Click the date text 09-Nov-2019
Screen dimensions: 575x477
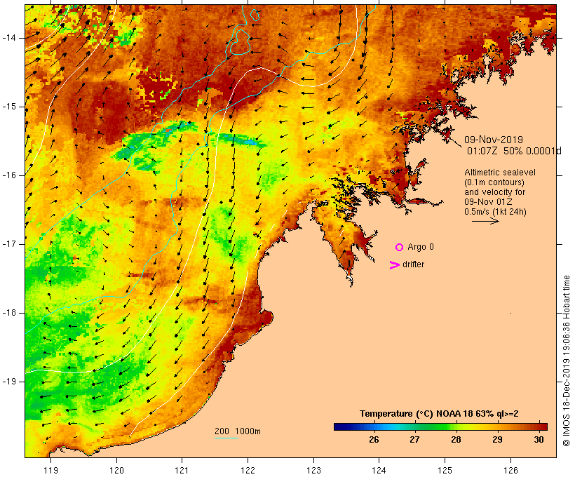[x=494, y=140]
